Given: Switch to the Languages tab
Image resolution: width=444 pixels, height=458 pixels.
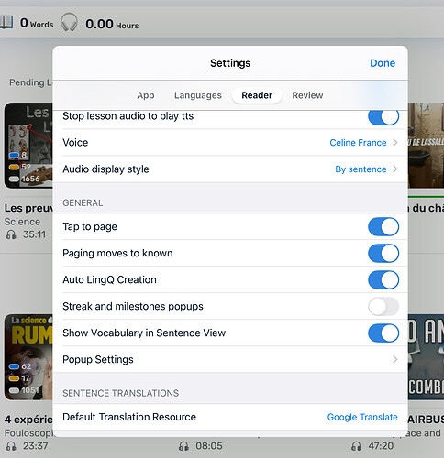Looking at the screenshot, I should coord(198,95).
